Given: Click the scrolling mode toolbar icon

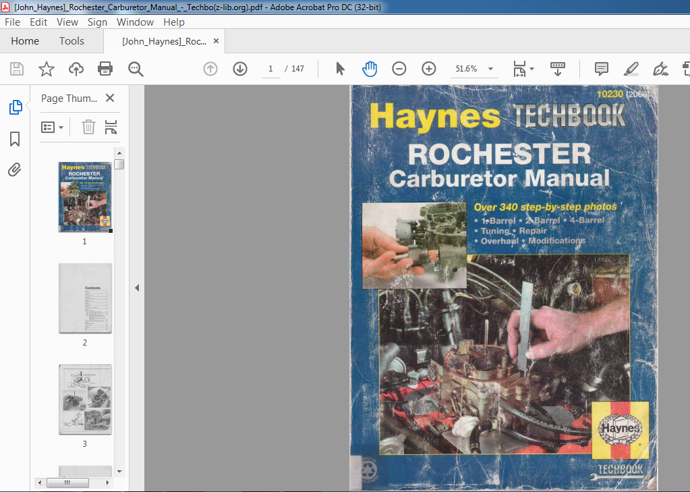Looking at the screenshot, I should coord(558,69).
